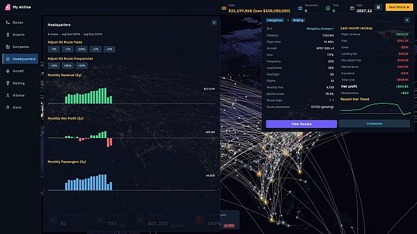Click the Monthly Passengers bar chart
417x234 pixels.
point(132,182)
